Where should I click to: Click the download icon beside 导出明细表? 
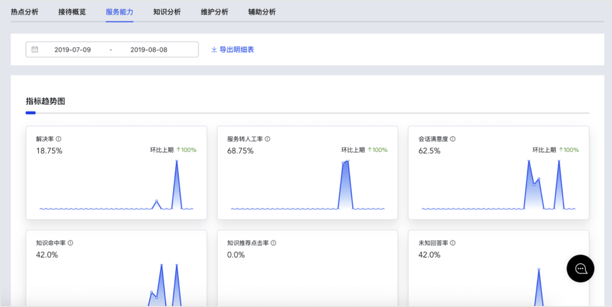214,49
